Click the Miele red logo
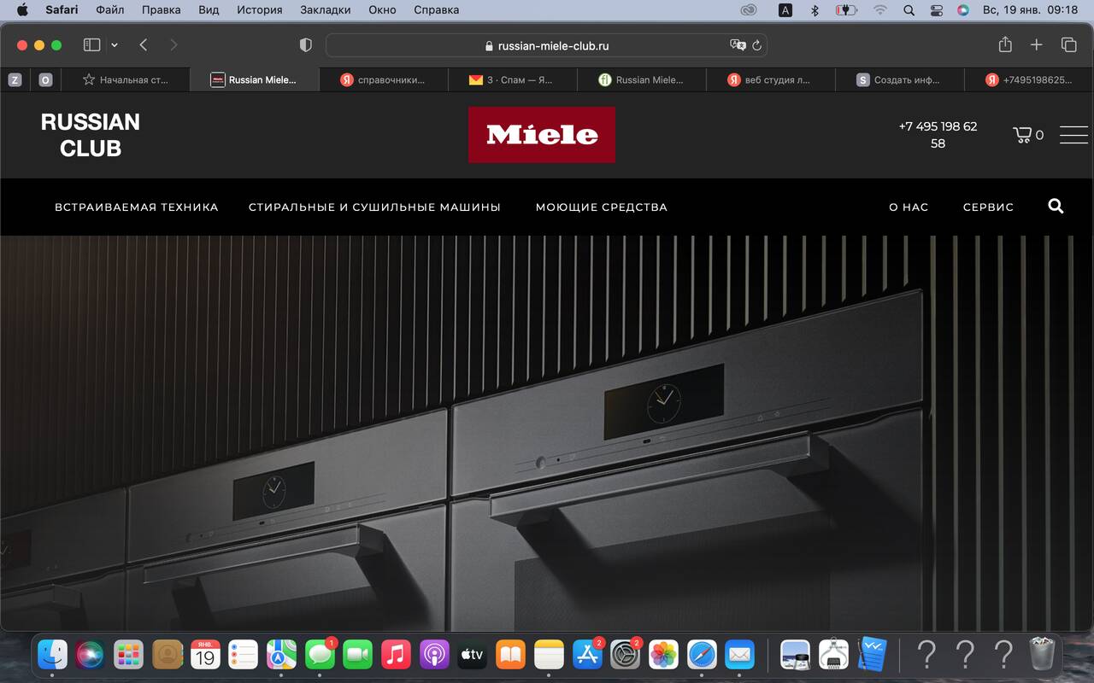This screenshot has width=1094, height=683. coord(541,135)
